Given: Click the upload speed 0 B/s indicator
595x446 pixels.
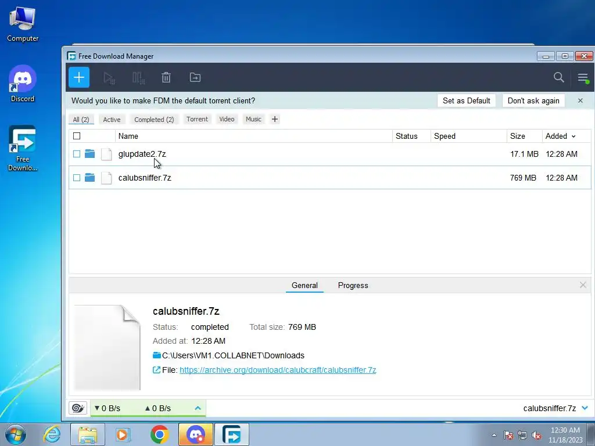Looking at the screenshot, I should coord(158,408).
